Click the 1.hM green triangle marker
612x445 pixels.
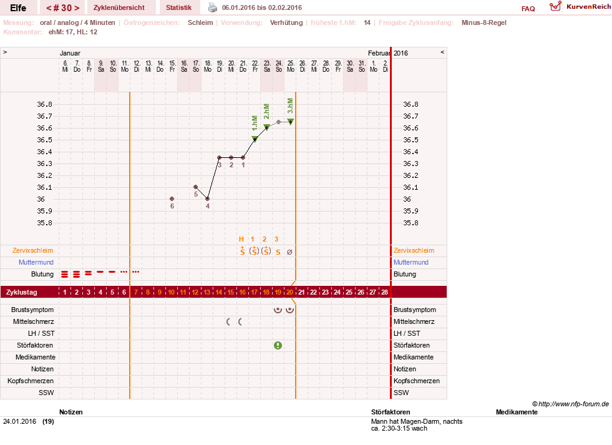point(255,139)
